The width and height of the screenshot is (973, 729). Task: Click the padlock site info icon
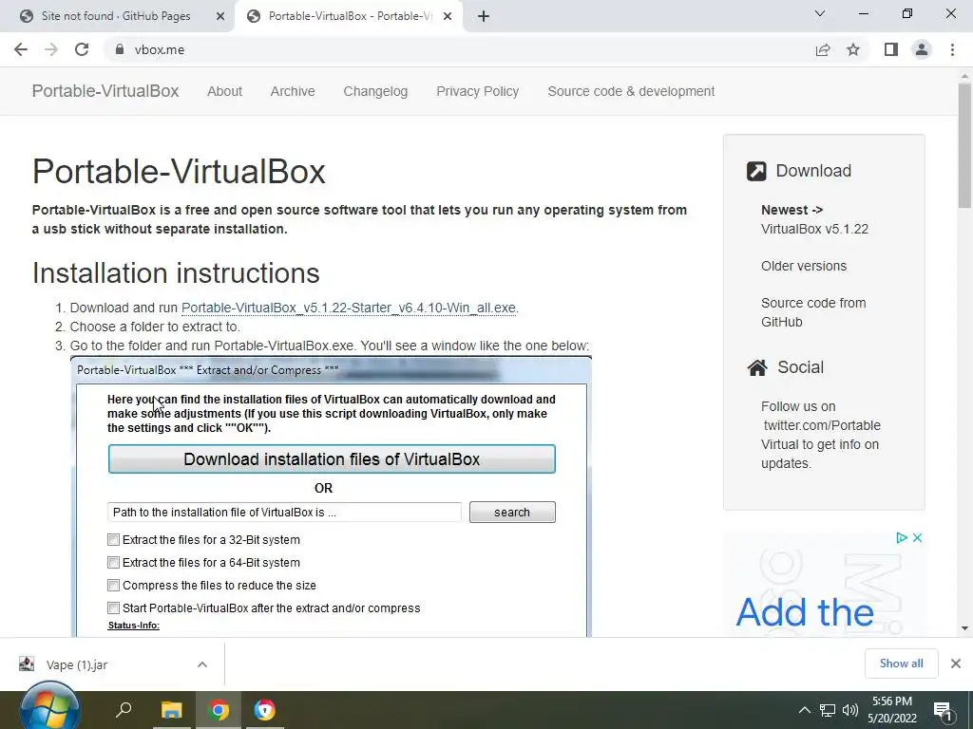pos(119,49)
